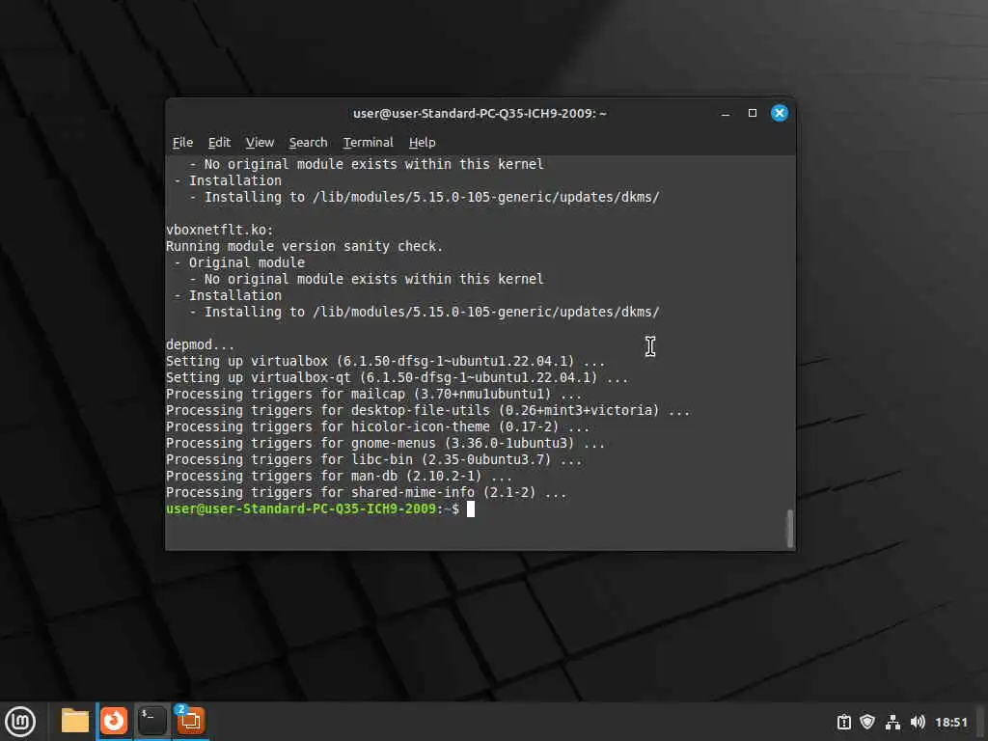Launch the Files manager from taskbar
This screenshot has height=741, width=988.
[x=75, y=721]
